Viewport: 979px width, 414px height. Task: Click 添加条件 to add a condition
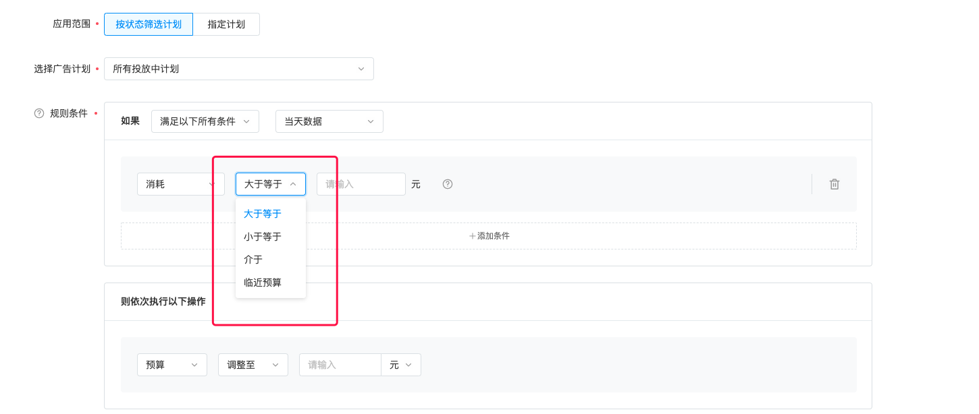click(x=489, y=236)
